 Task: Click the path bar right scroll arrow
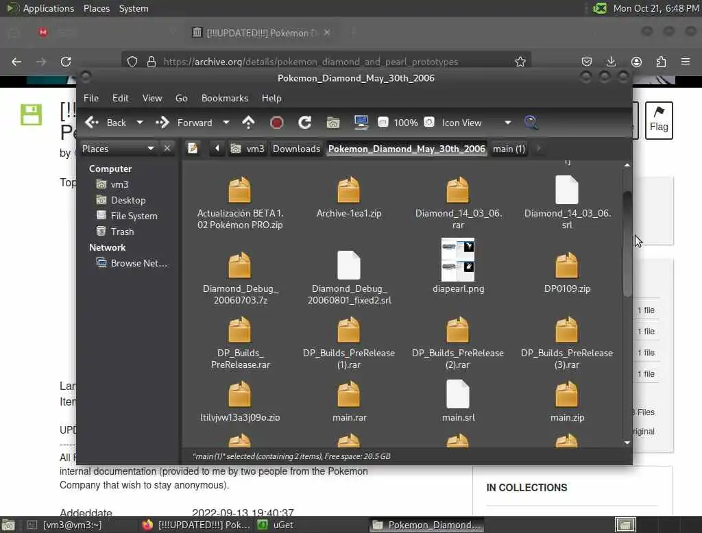[539, 148]
